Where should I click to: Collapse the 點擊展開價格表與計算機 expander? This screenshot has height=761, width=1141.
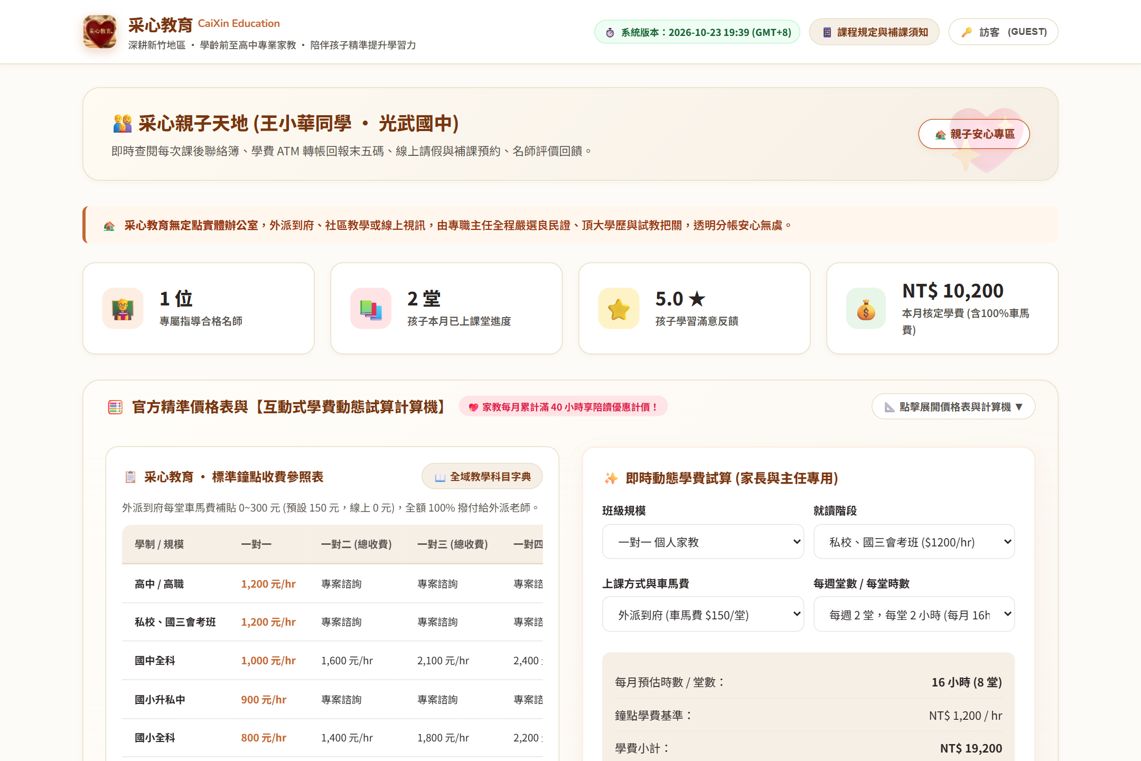click(953, 406)
